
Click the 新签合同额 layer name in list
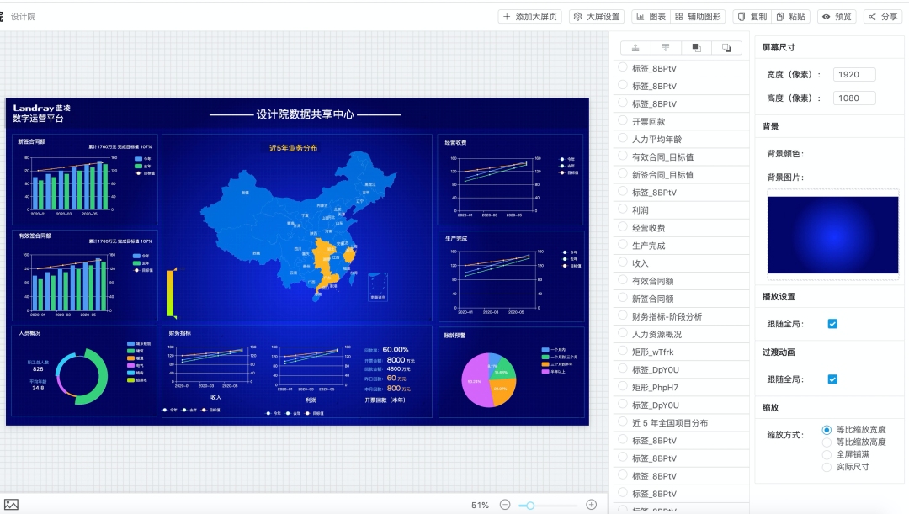coord(653,299)
